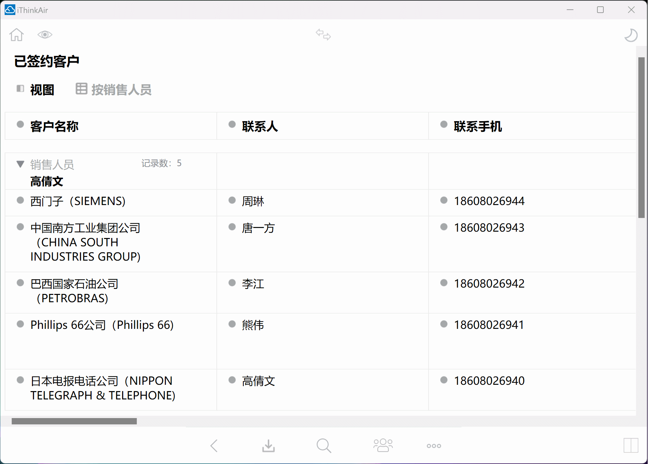Select contact 唐一方
Screen dimensions: 648x464
tap(258, 228)
